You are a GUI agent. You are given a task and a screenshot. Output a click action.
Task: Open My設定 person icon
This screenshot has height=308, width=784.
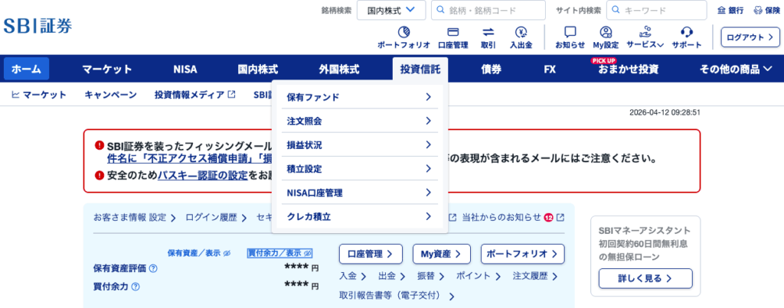point(606,32)
